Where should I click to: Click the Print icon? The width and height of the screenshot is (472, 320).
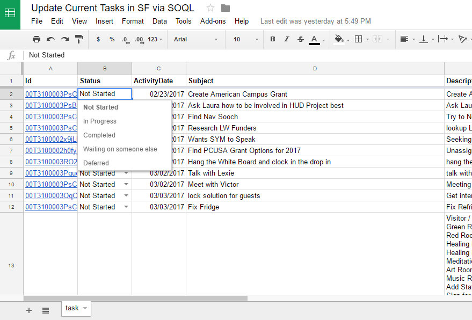tap(37, 39)
